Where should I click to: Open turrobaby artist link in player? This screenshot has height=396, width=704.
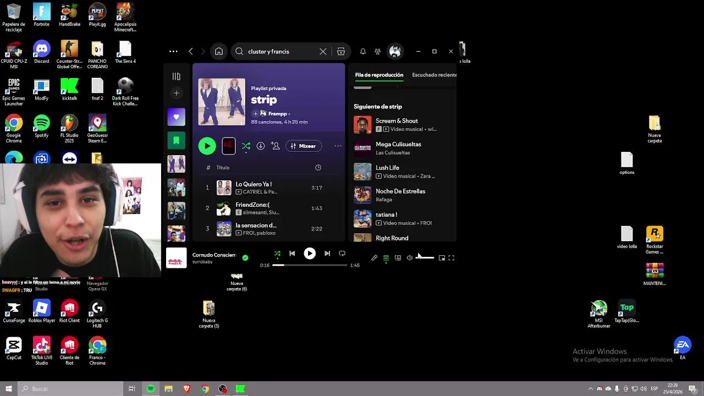202,262
